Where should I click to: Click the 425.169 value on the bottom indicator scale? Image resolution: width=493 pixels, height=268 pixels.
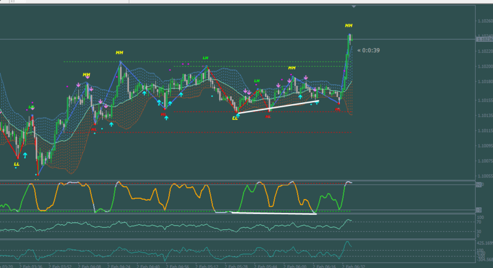484,243
